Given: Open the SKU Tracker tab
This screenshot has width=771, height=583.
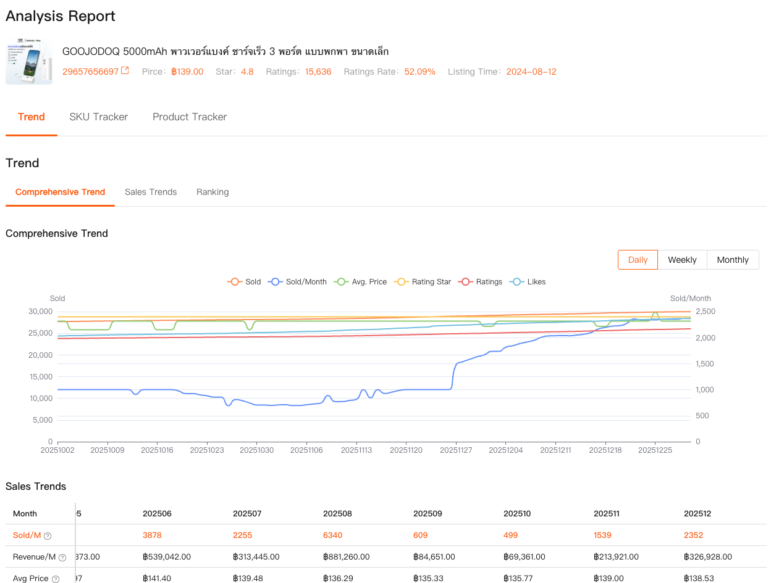Looking at the screenshot, I should click(98, 117).
